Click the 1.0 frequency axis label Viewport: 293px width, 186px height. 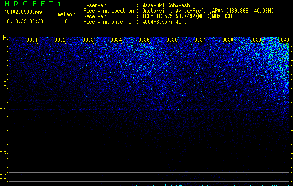[x=3, y=84]
